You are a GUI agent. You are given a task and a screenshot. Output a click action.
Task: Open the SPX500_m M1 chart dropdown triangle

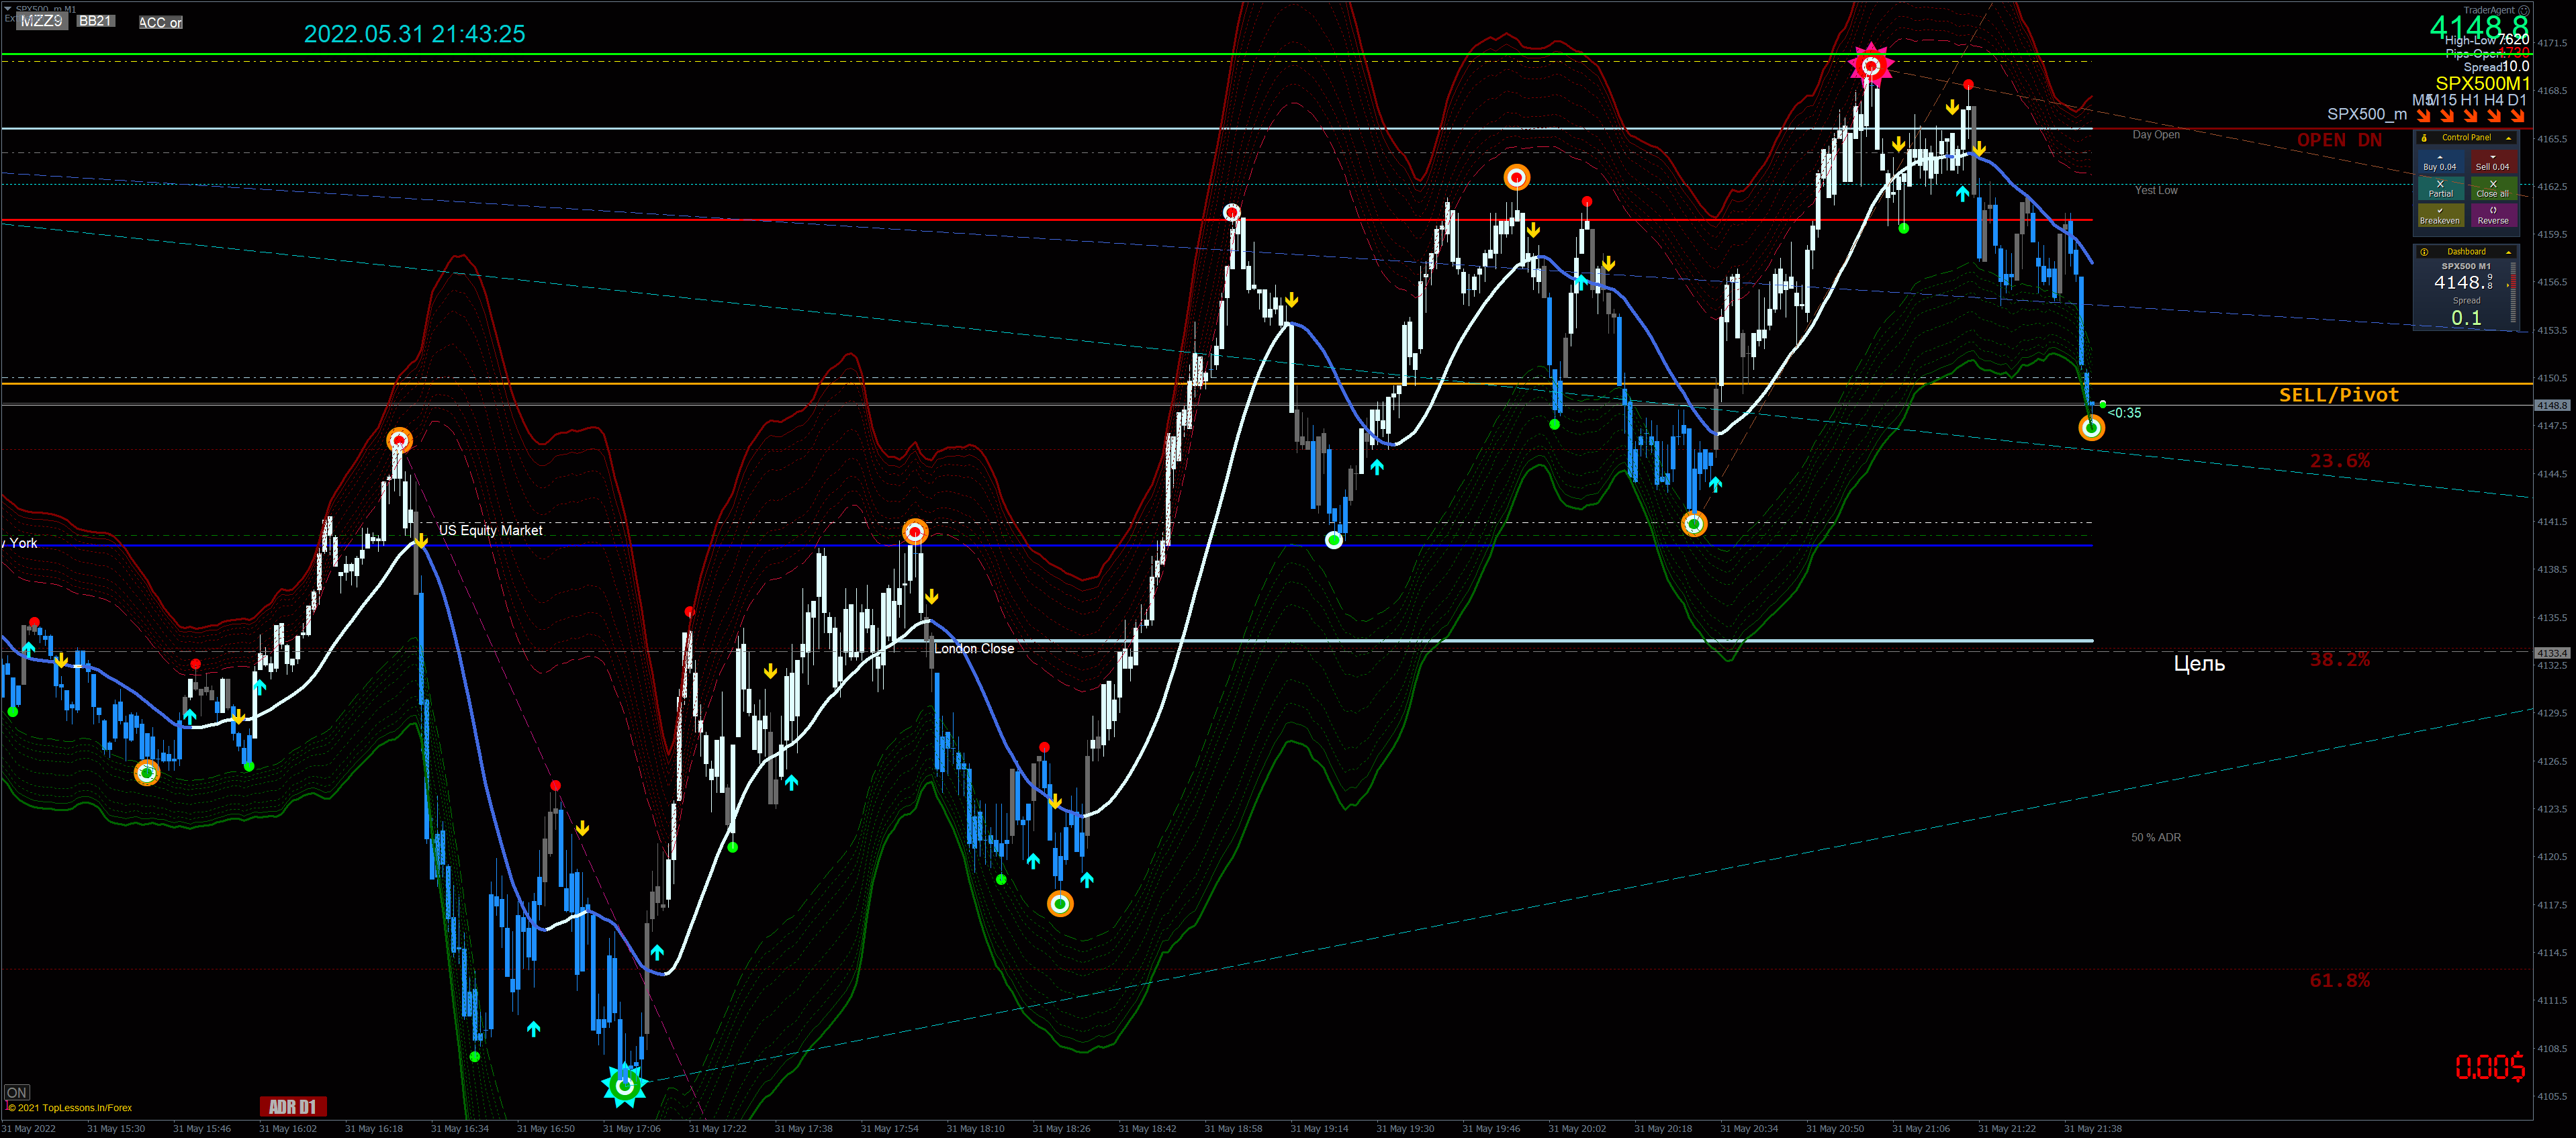[x=8, y=8]
